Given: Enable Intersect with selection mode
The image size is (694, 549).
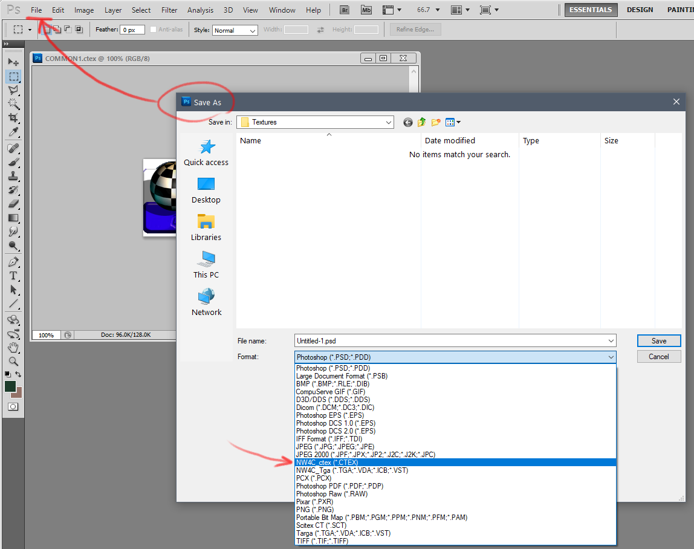Looking at the screenshot, I should (x=79, y=30).
